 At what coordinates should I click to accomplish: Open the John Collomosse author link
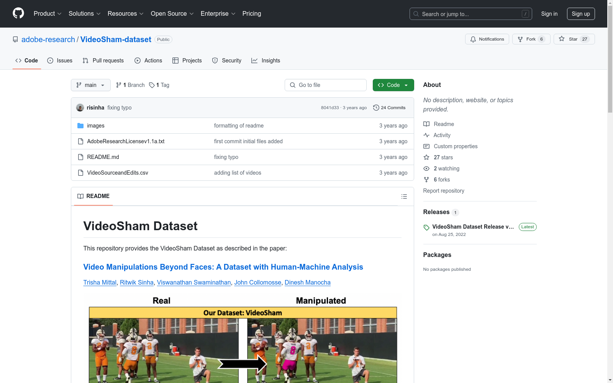click(258, 282)
